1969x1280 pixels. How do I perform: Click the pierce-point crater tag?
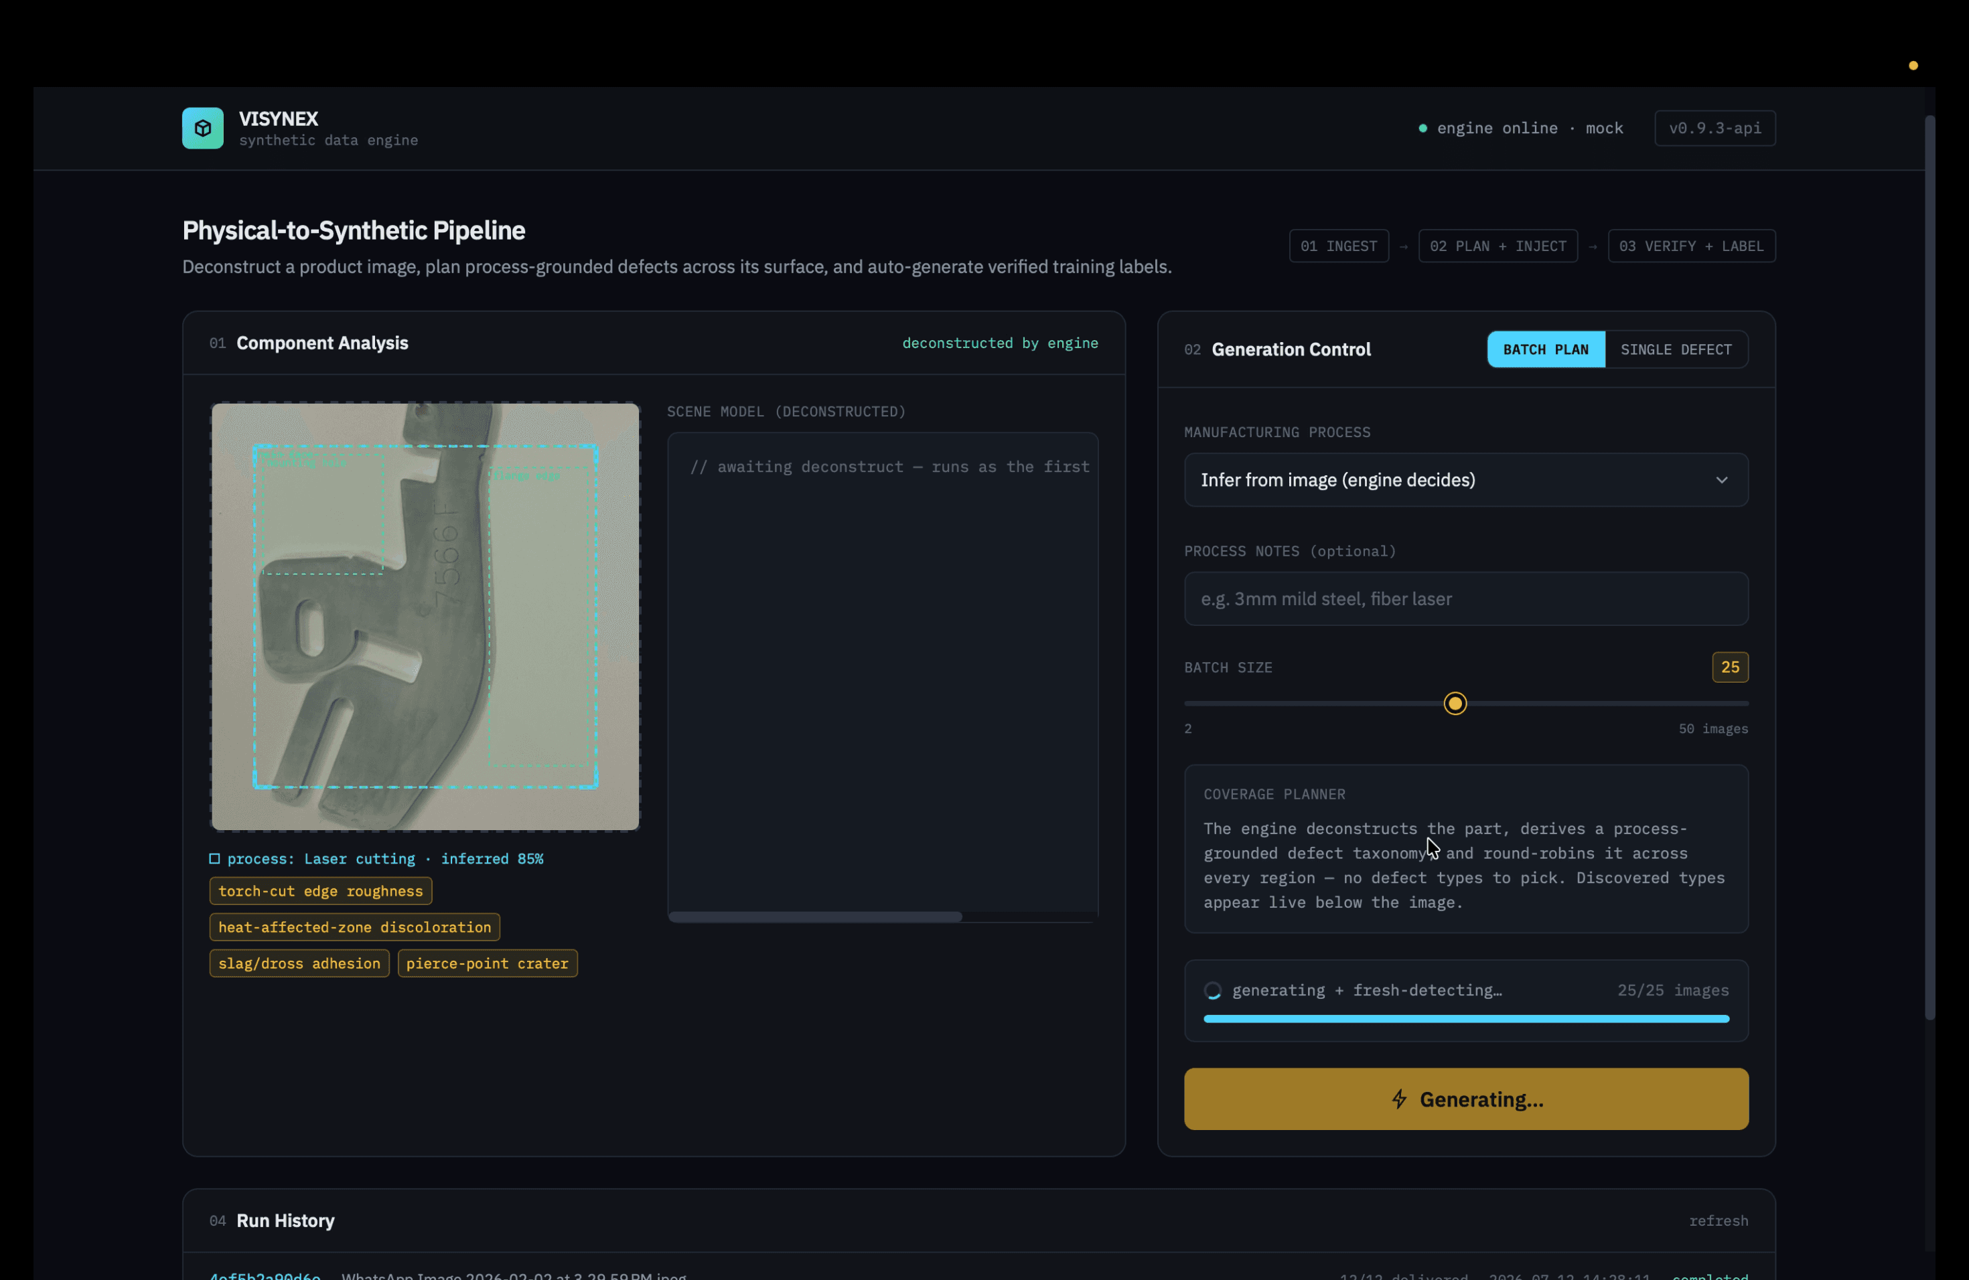tap(488, 963)
